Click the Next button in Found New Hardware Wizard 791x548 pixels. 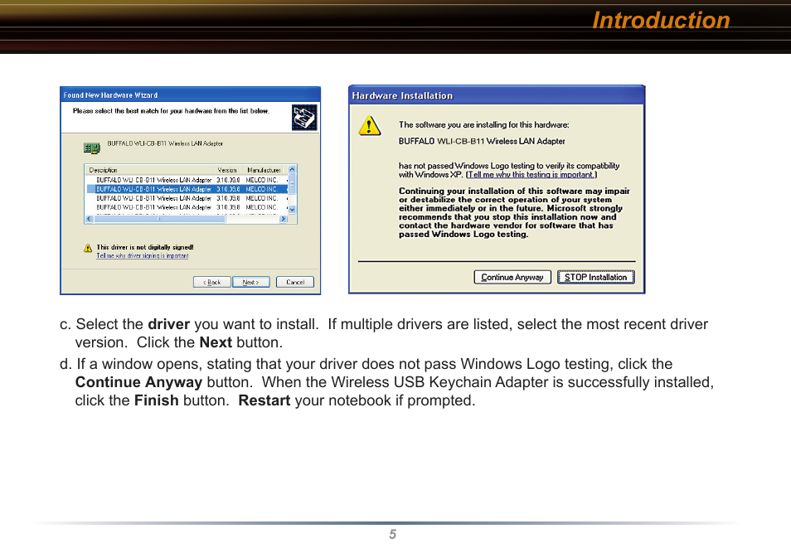tap(250, 282)
